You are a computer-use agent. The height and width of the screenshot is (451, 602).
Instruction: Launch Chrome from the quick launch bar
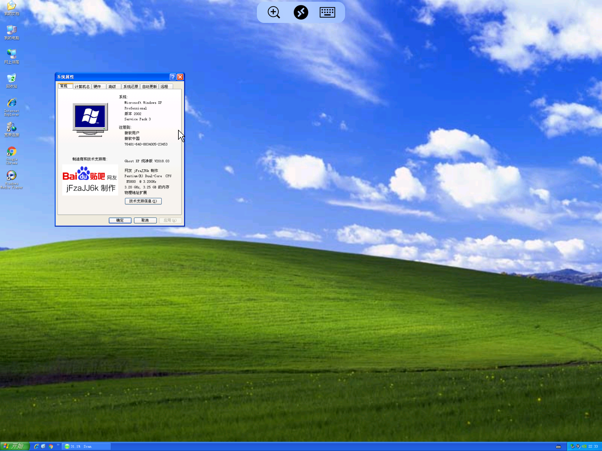coord(51,446)
